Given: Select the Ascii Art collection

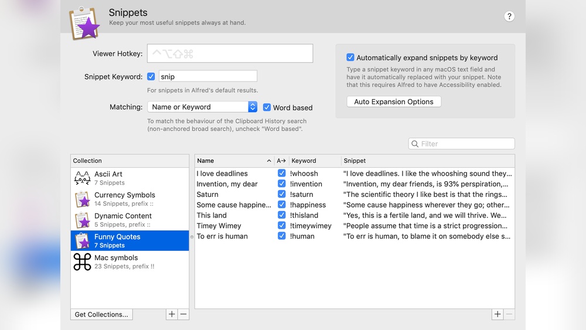Looking at the screenshot, I should [x=130, y=178].
